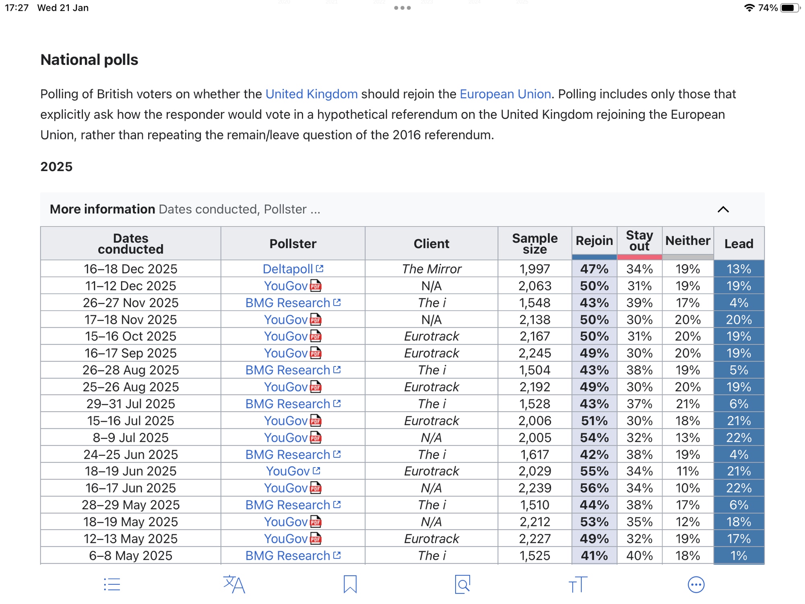Tap the change language icon
This screenshot has width=805, height=604.
tap(234, 584)
